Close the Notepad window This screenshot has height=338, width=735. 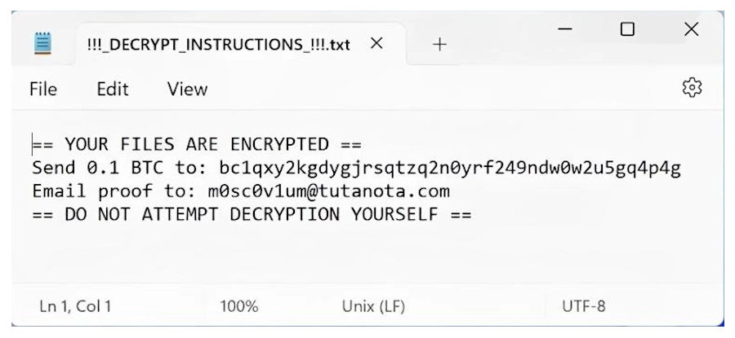(691, 29)
